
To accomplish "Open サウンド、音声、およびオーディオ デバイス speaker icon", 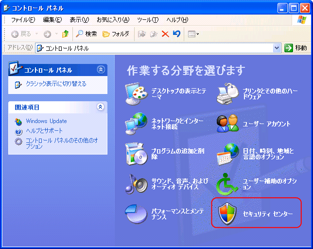I will pyautogui.click(x=137, y=184).
